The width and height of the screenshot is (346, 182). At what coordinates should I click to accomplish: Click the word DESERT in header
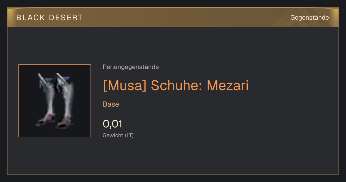coord(66,18)
